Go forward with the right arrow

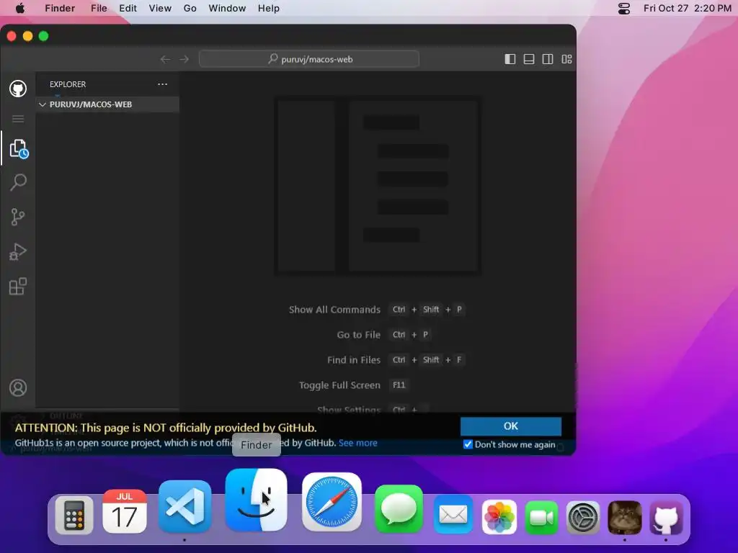(184, 59)
